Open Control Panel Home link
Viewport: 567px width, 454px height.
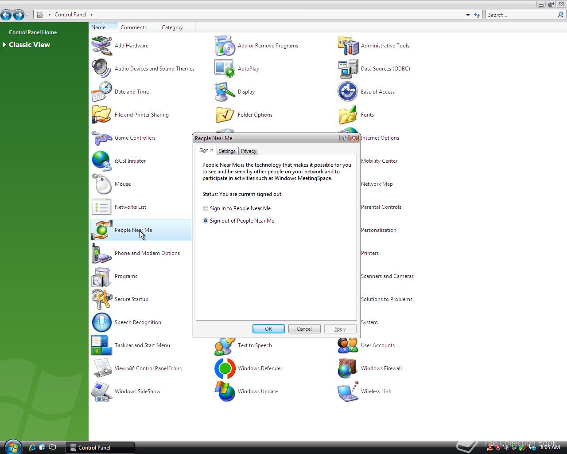click(33, 32)
